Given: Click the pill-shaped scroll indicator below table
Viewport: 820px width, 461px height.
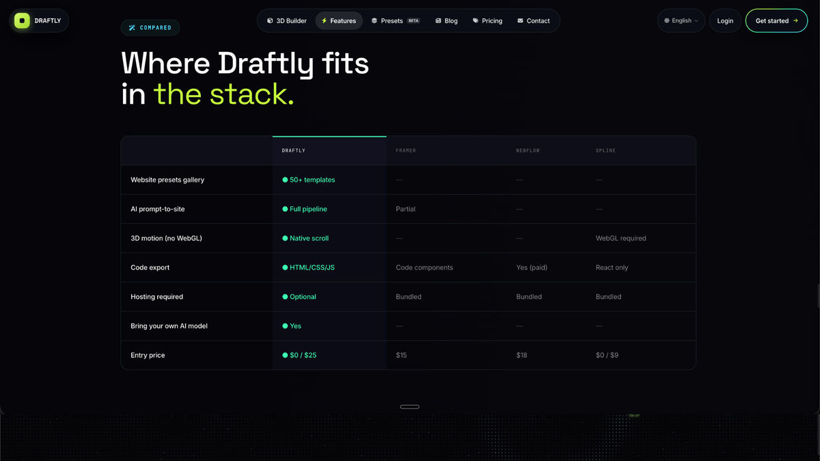Looking at the screenshot, I should tap(409, 407).
